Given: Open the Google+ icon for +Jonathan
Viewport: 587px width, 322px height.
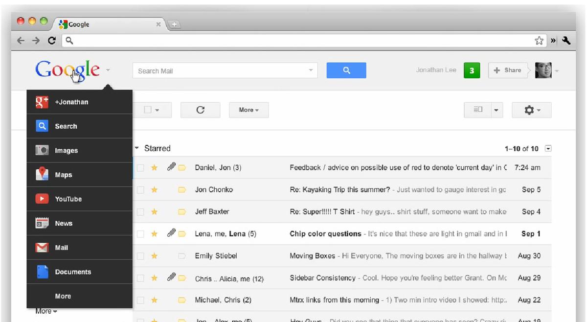Looking at the screenshot, I should pyautogui.click(x=42, y=102).
